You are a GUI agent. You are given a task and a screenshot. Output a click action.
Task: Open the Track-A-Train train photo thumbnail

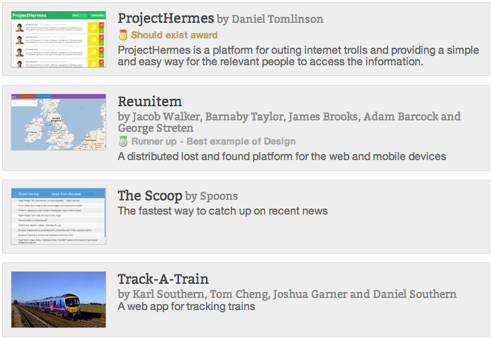tap(59, 299)
